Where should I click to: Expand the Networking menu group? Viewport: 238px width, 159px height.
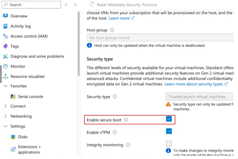point(5,116)
